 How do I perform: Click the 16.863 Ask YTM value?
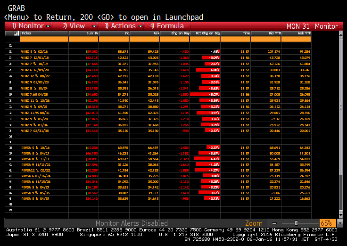click(x=305, y=199)
